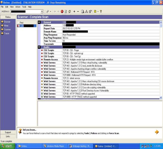Click the Support button in sidebar

[x=8, y=132]
